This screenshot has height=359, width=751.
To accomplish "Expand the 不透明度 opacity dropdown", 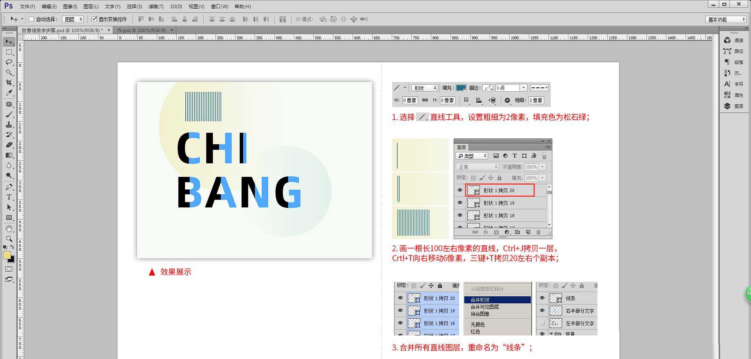I will point(543,167).
